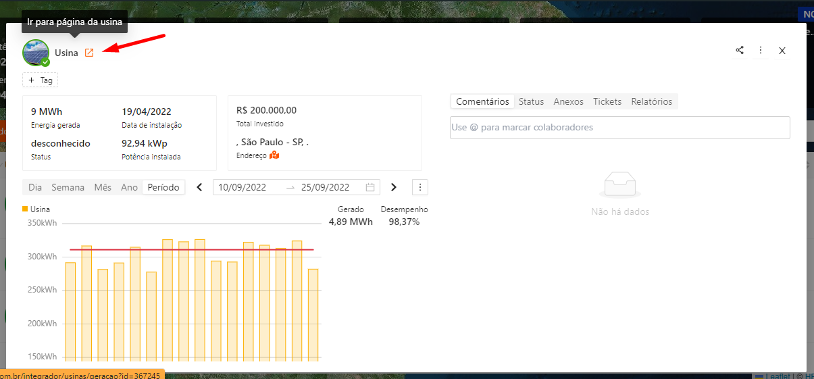814x379 pixels.
Task: Close the plant details modal
Action: (x=782, y=51)
